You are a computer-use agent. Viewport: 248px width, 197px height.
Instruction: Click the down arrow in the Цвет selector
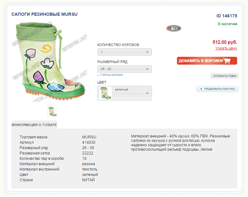148,93
